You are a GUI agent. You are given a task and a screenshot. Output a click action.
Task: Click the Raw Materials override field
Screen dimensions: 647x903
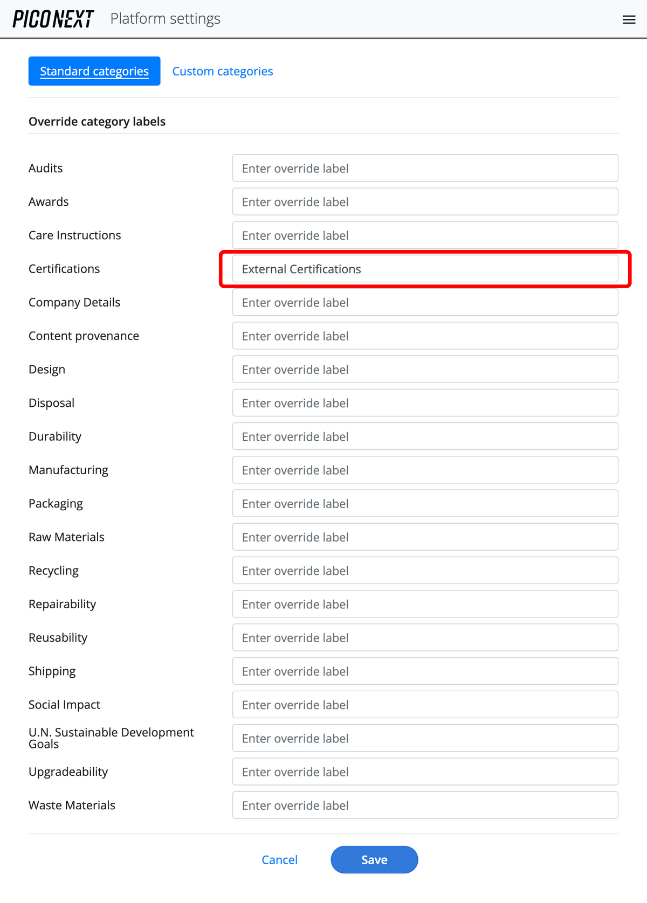(425, 537)
